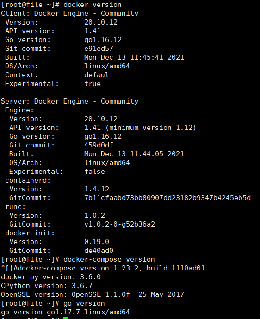
Task: Click the server Git commit 459d0df
Action: pos(99,145)
